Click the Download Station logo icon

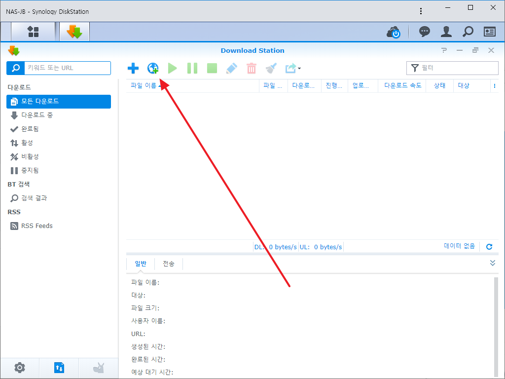pyautogui.click(x=14, y=51)
